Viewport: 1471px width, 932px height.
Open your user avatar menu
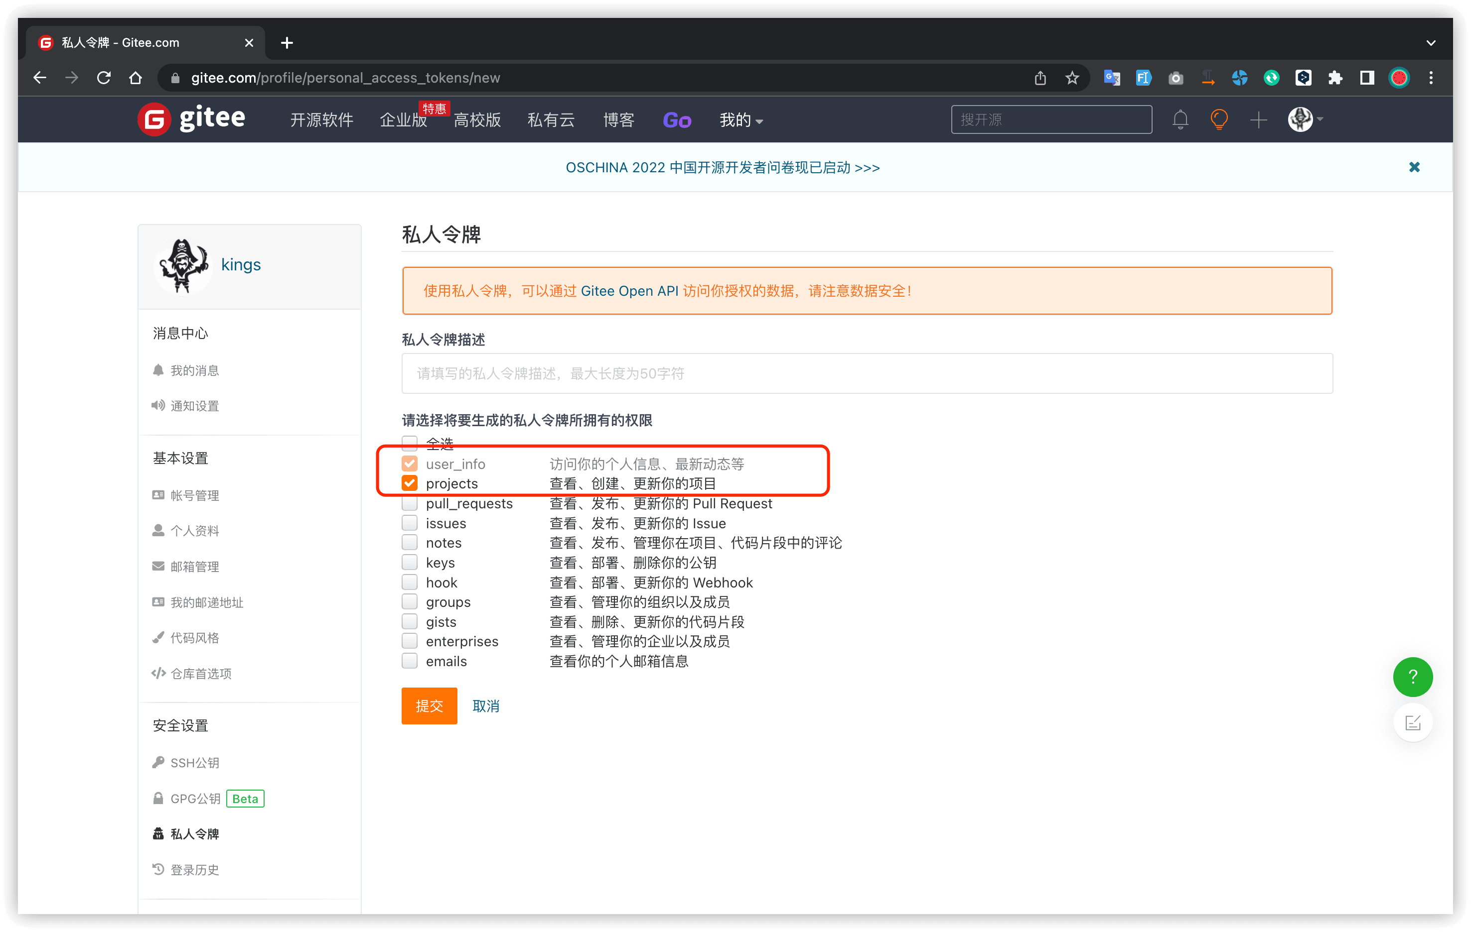[1301, 119]
